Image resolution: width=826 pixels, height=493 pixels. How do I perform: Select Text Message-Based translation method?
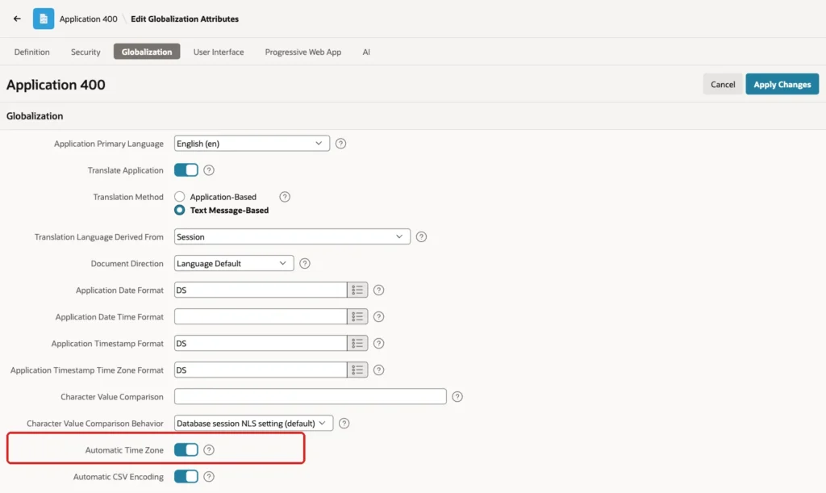coord(180,210)
